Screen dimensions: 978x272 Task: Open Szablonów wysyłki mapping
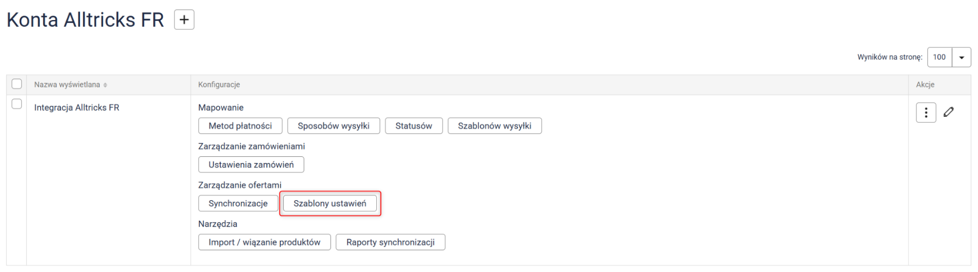click(x=494, y=126)
